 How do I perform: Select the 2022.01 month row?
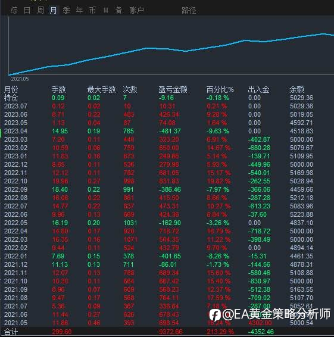[x=158, y=256]
